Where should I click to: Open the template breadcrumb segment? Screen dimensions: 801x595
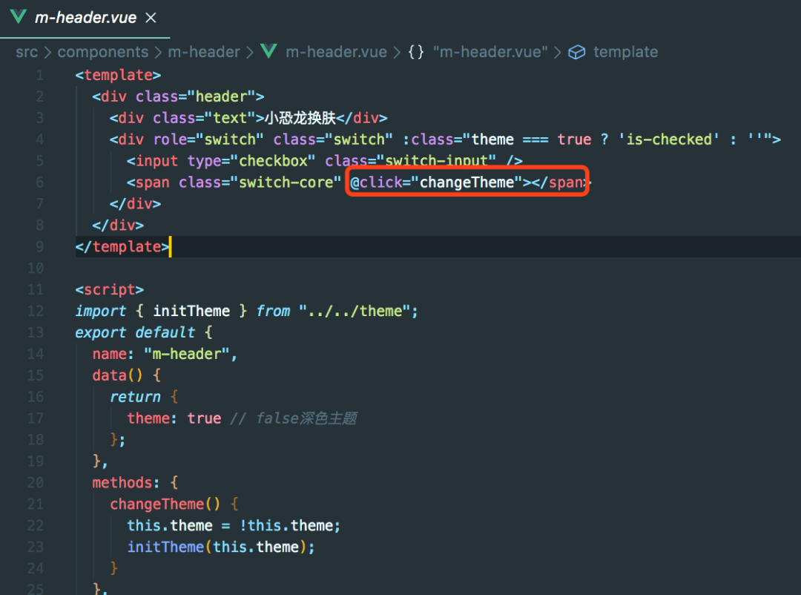[625, 52]
